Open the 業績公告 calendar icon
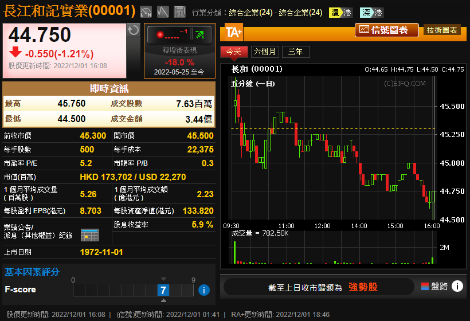The height and width of the screenshot is (321, 470). pos(89,235)
